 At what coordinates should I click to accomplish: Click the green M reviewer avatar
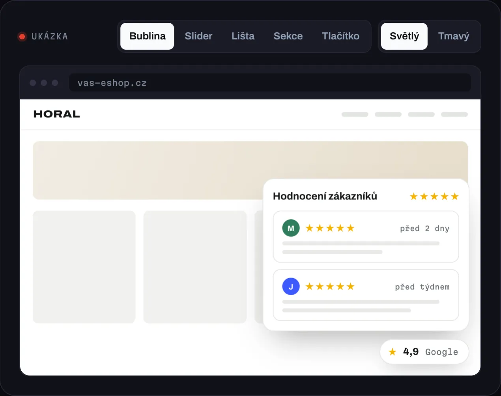point(291,228)
